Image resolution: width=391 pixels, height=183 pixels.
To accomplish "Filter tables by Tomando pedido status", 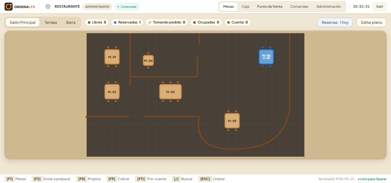I will [x=167, y=22].
